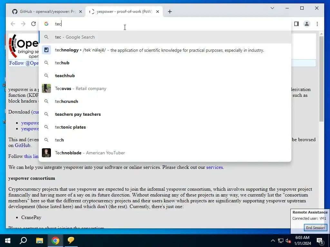Viewport: 330px width, 247px height.
Task: Close the yespower proof-of-work tab
Action: tap(157, 12)
